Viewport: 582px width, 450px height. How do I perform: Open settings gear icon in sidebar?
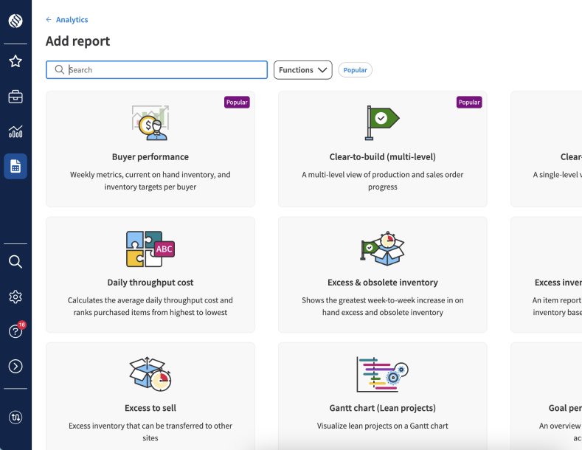[x=15, y=297]
